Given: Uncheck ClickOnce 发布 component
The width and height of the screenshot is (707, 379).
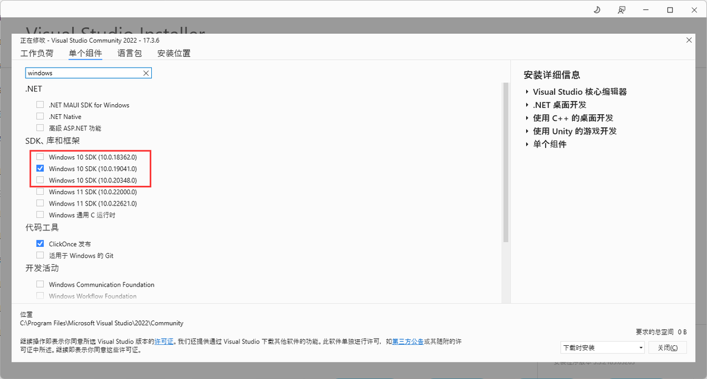Looking at the screenshot, I should 40,243.
